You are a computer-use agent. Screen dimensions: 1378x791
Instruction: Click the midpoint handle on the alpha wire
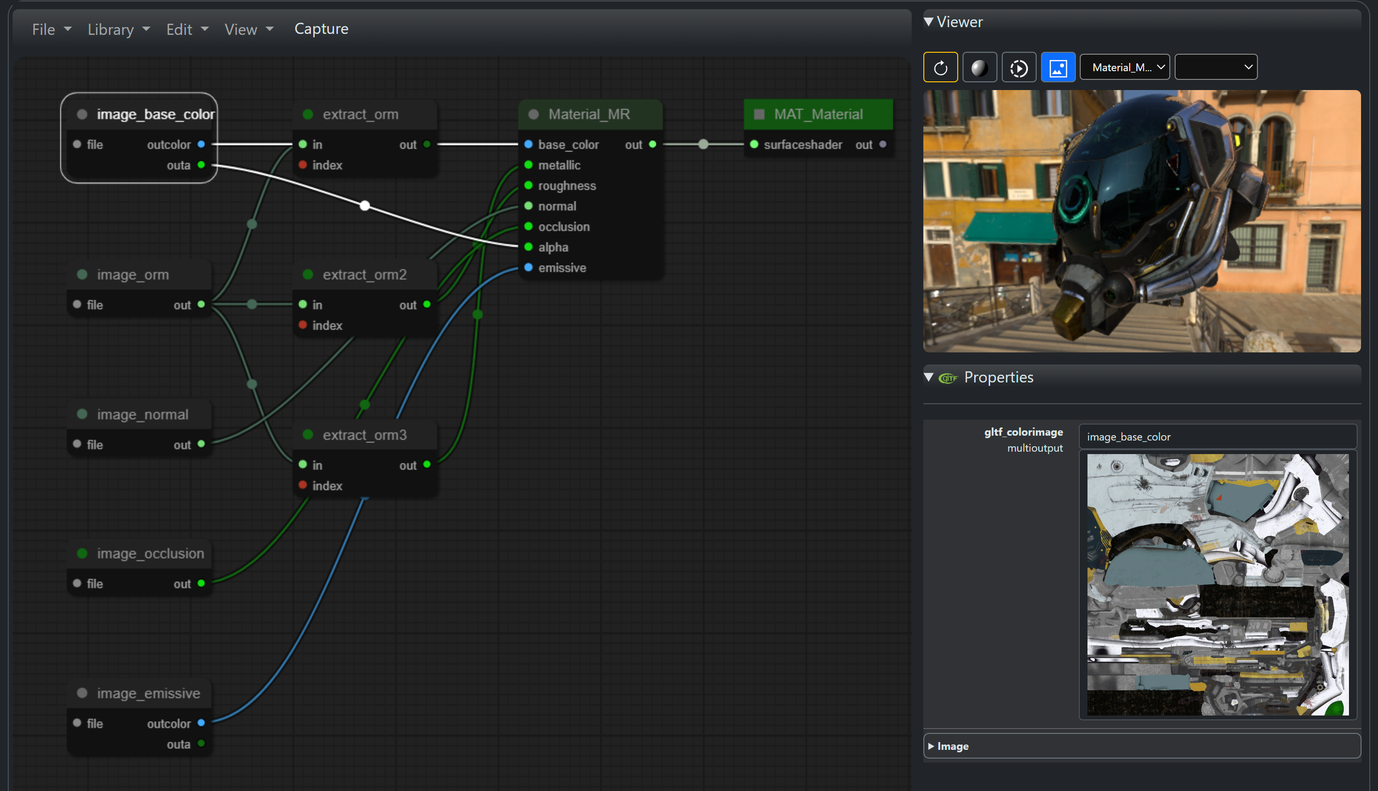(x=365, y=205)
